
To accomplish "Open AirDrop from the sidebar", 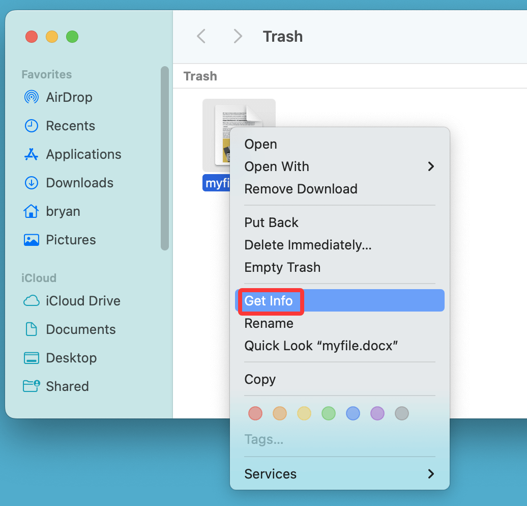I will [69, 97].
